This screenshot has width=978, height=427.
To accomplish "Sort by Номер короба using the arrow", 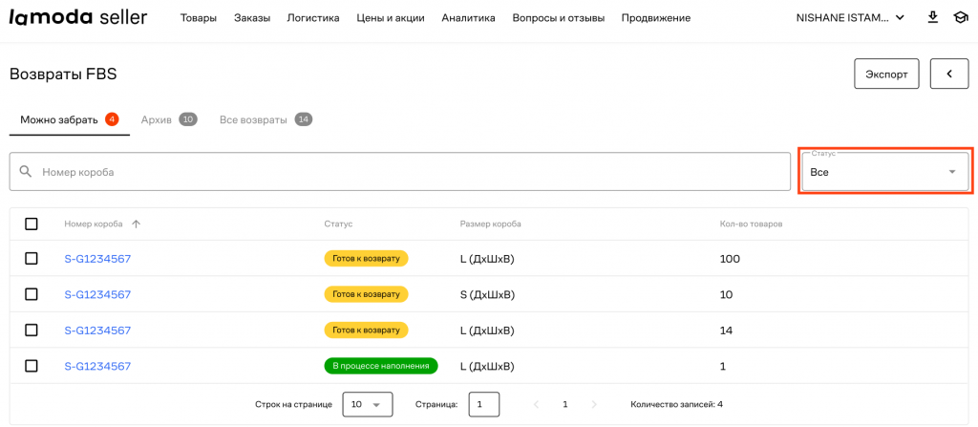I will tap(136, 224).
